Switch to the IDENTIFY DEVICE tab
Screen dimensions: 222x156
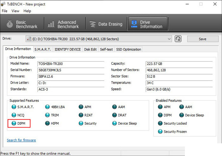point(68,49)
